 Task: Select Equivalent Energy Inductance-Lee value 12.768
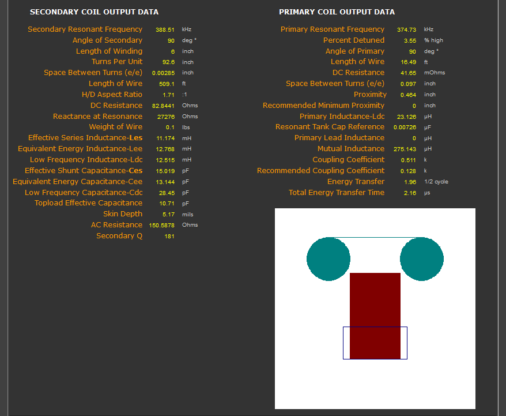[x=165, y=149]
